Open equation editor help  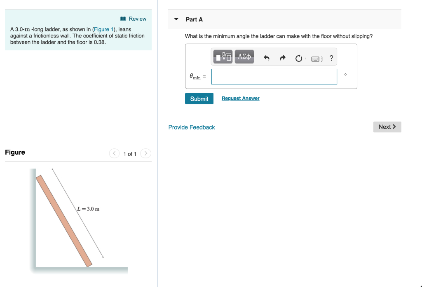pyautogui.click(x=331, y=58)
